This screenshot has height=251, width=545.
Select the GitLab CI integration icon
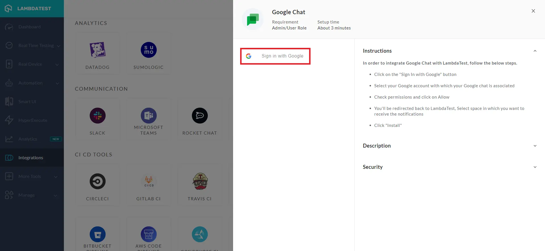tap(148, 182)
